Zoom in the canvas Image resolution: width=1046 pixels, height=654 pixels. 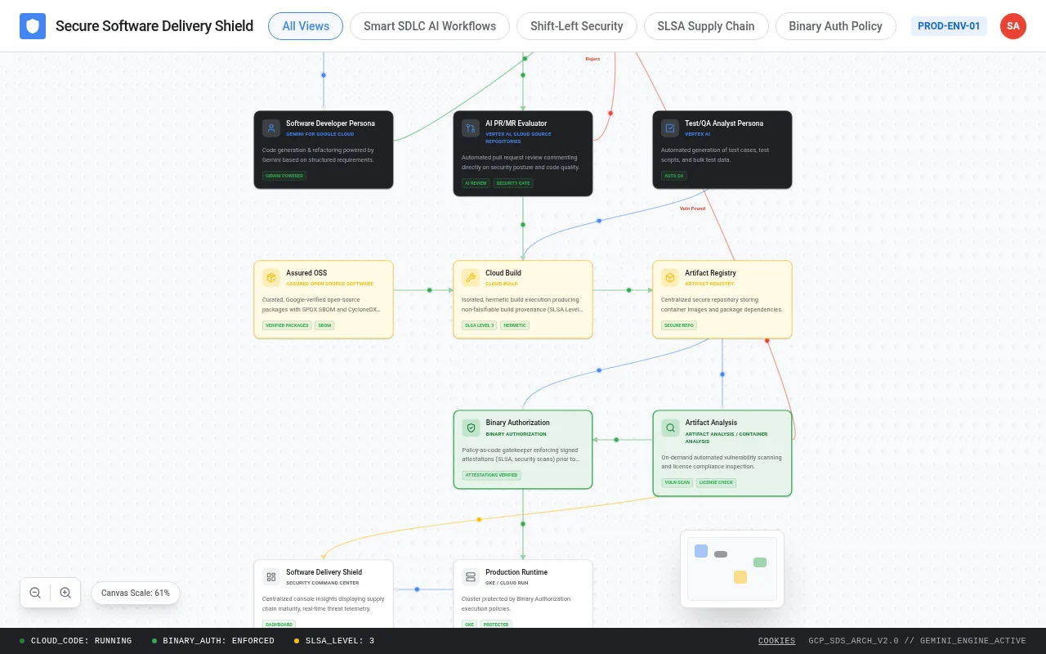click(65, 593)
